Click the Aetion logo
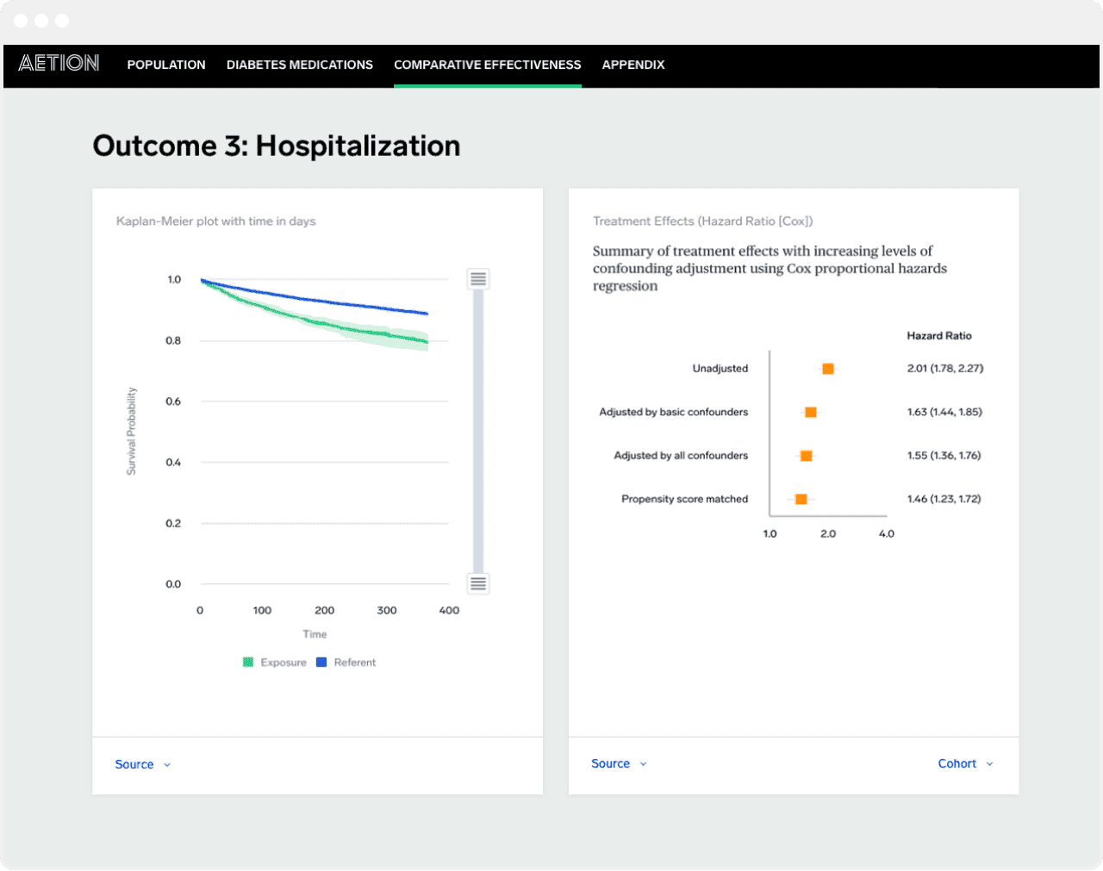This screenshot has width=1103, height=871. point(59,64)
